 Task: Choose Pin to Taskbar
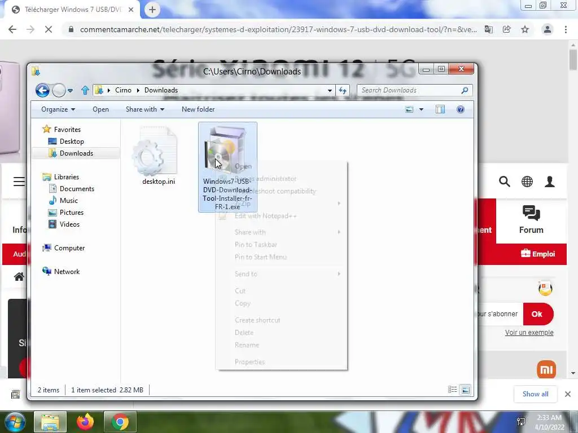[281, 245]
